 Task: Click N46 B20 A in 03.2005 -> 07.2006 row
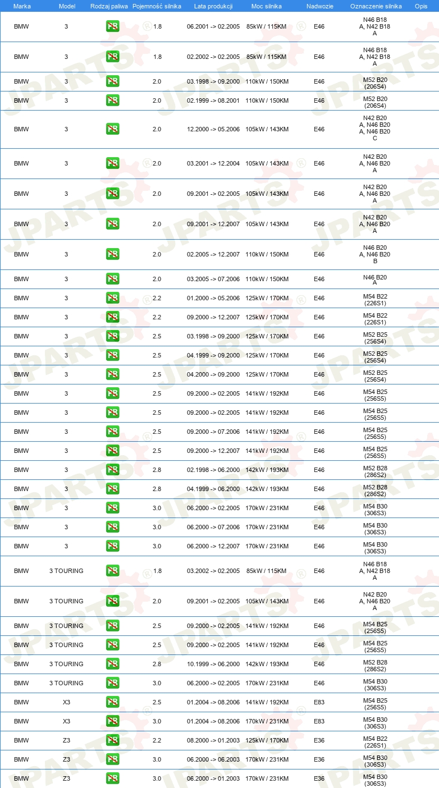(x=375, y=280)
